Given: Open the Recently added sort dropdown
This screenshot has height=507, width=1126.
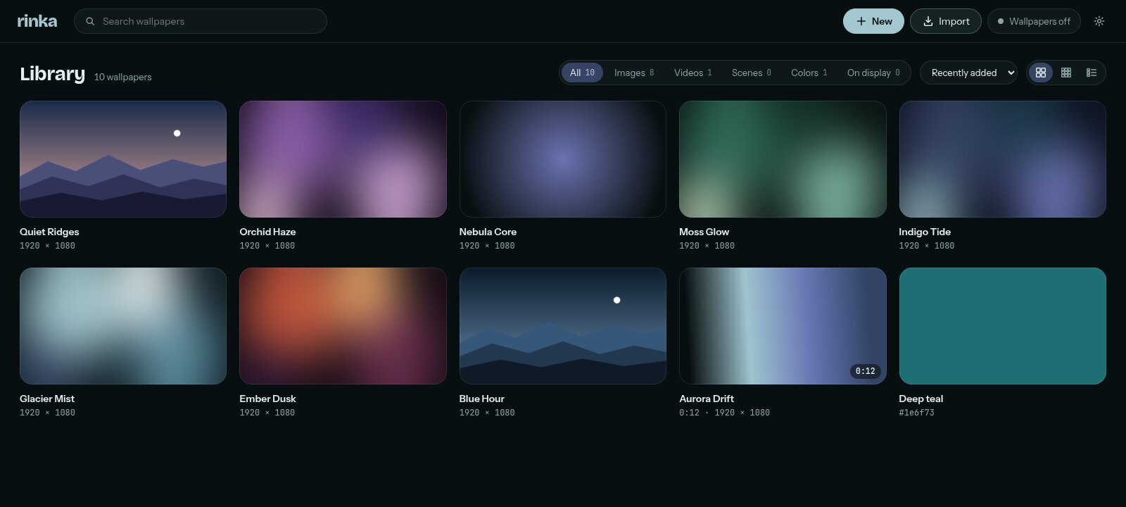Looking at the screenshot, I should [968, 73].
